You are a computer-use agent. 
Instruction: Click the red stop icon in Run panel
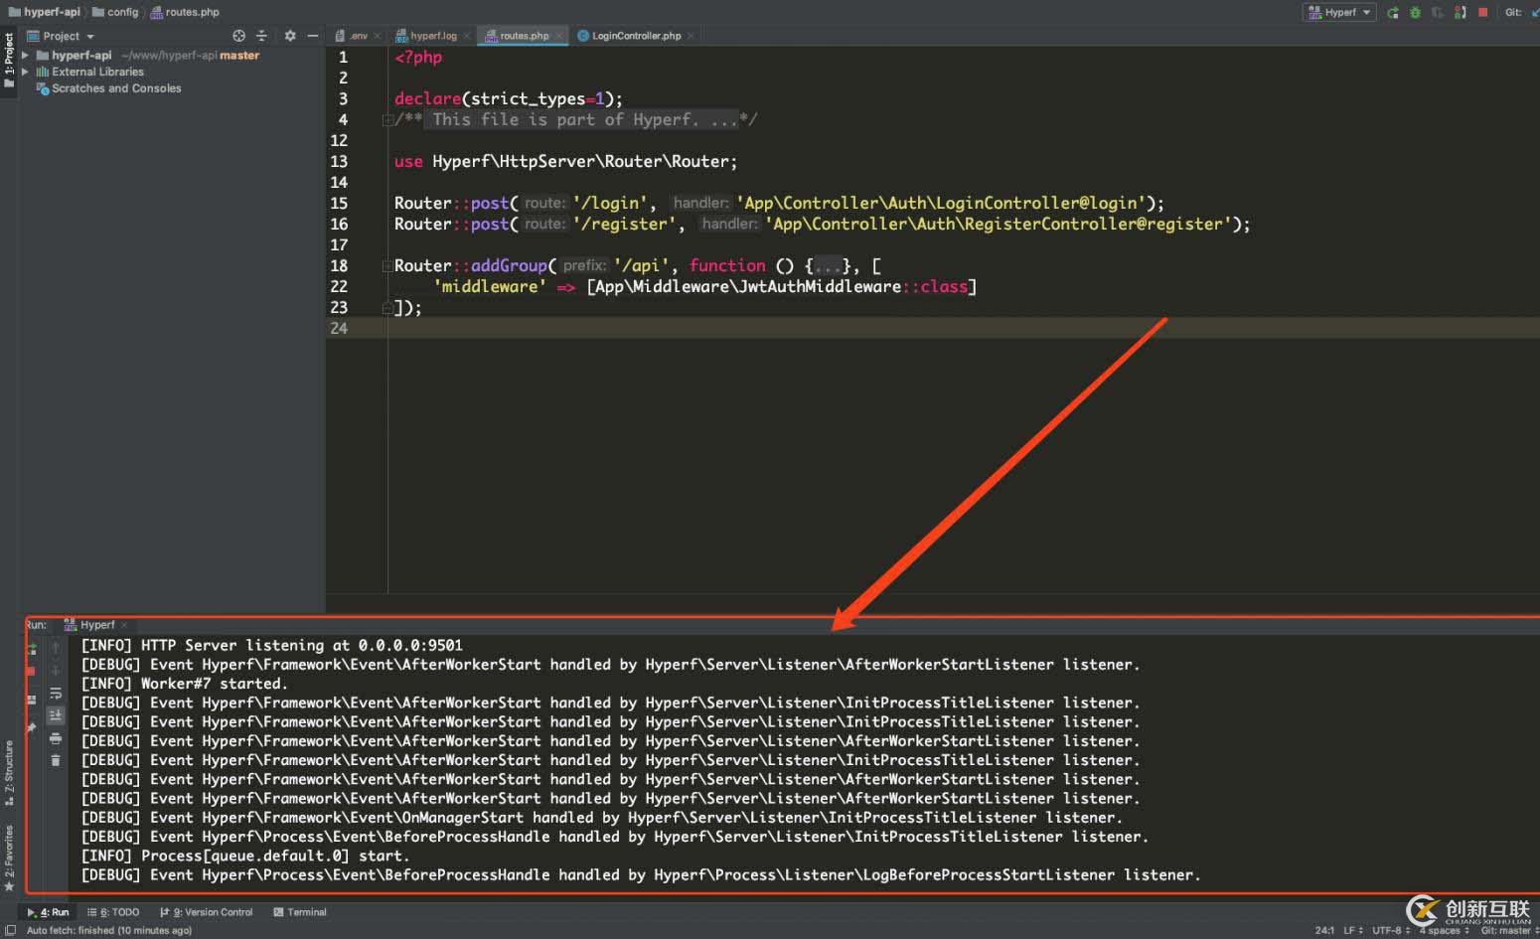coord(31,672)
